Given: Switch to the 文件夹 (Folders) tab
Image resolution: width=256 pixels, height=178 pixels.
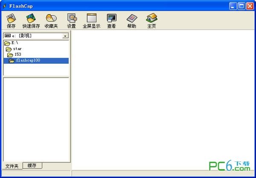Looking at the screenshot, I should tap(12, 166).
